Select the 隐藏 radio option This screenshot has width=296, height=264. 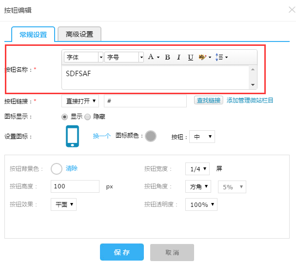88,117
